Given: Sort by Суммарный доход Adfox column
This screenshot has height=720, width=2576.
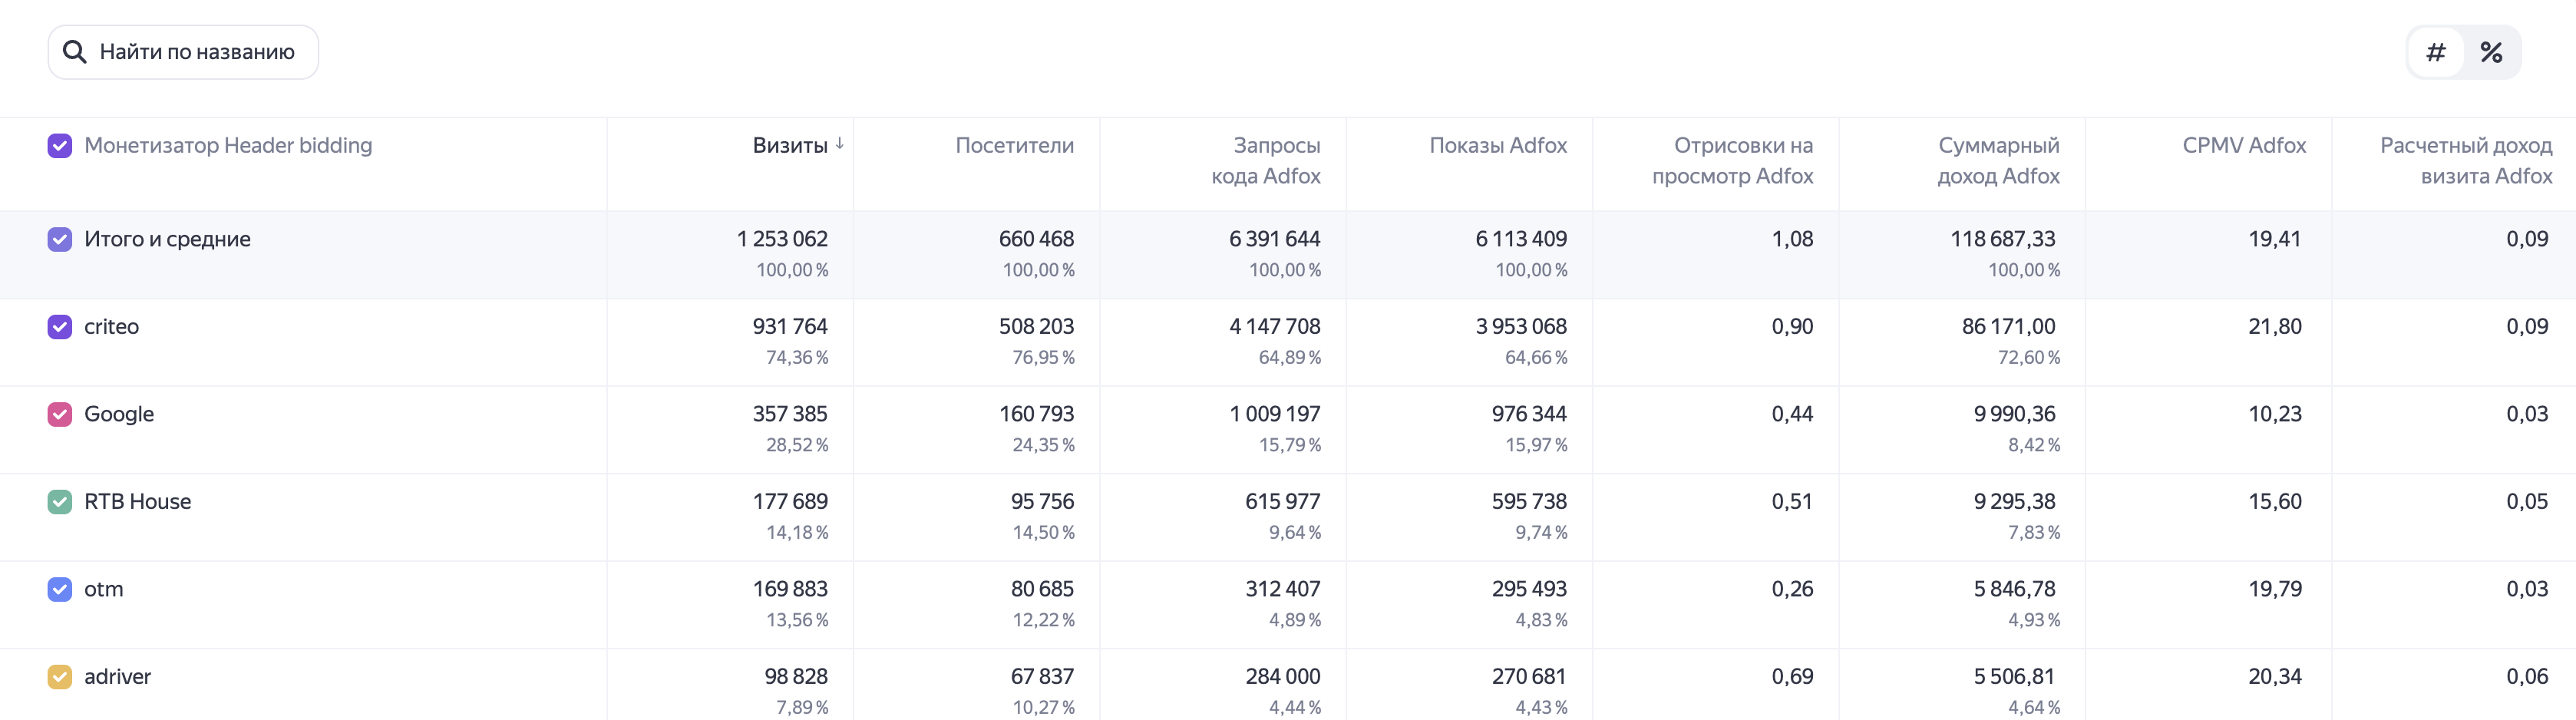Looking at the screenshot, I should point(1998,160).
